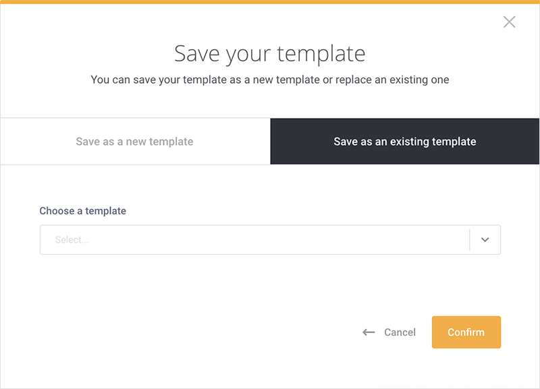Select the Save as an existing template tab
Viewport: 540px width, 389px height.
tap(404, 142)
